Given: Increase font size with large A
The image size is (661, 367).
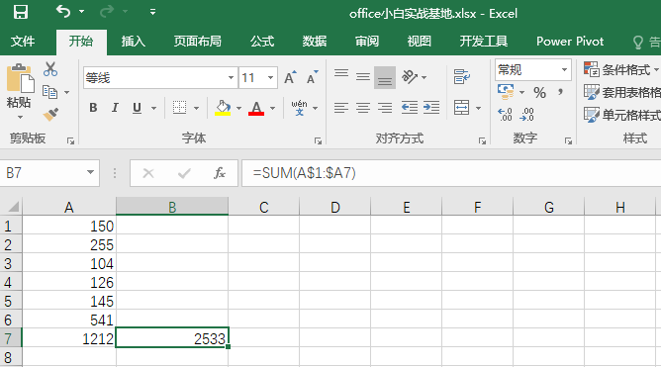Looking at the screenshot, I should 290,77.
